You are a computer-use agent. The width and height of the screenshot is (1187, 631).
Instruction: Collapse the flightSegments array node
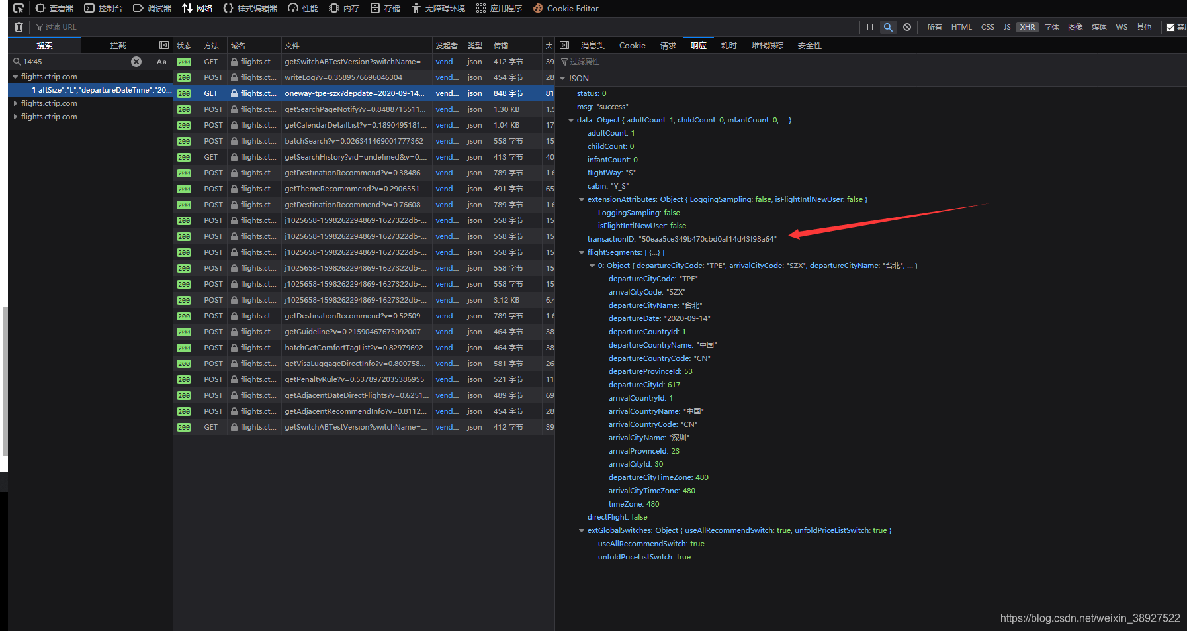pyautogui.click(x=582, y=252)
